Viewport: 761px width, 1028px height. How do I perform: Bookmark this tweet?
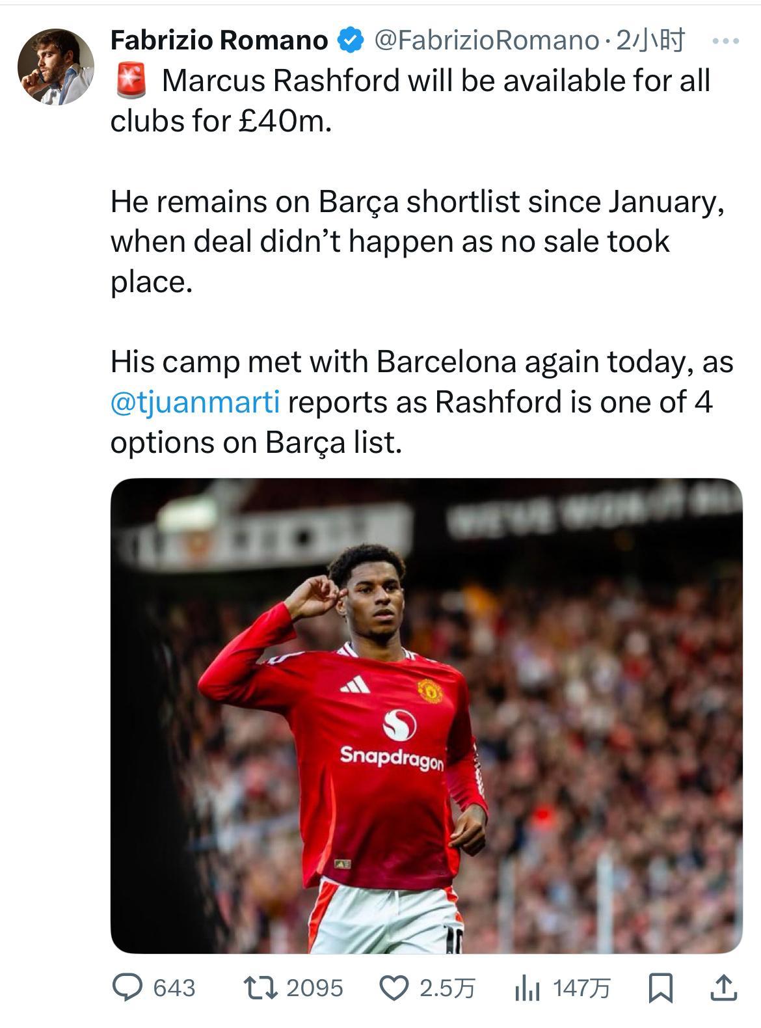coord(660,988)
